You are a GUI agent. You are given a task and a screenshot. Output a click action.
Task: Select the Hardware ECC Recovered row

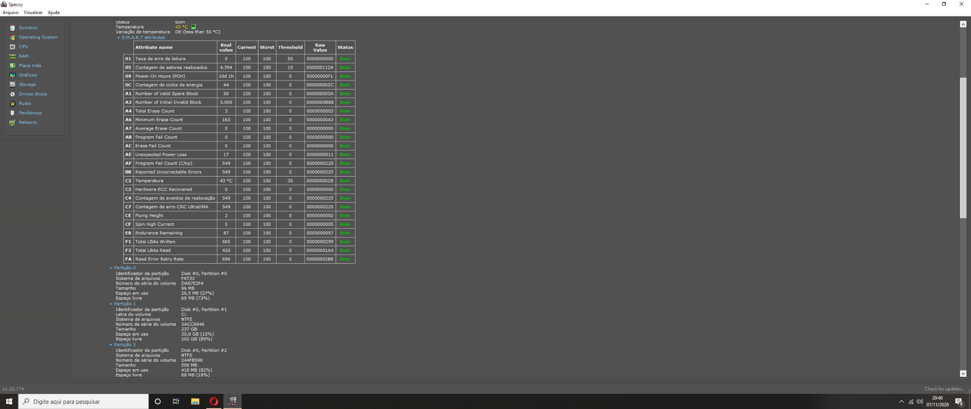[x=239, y=189]
